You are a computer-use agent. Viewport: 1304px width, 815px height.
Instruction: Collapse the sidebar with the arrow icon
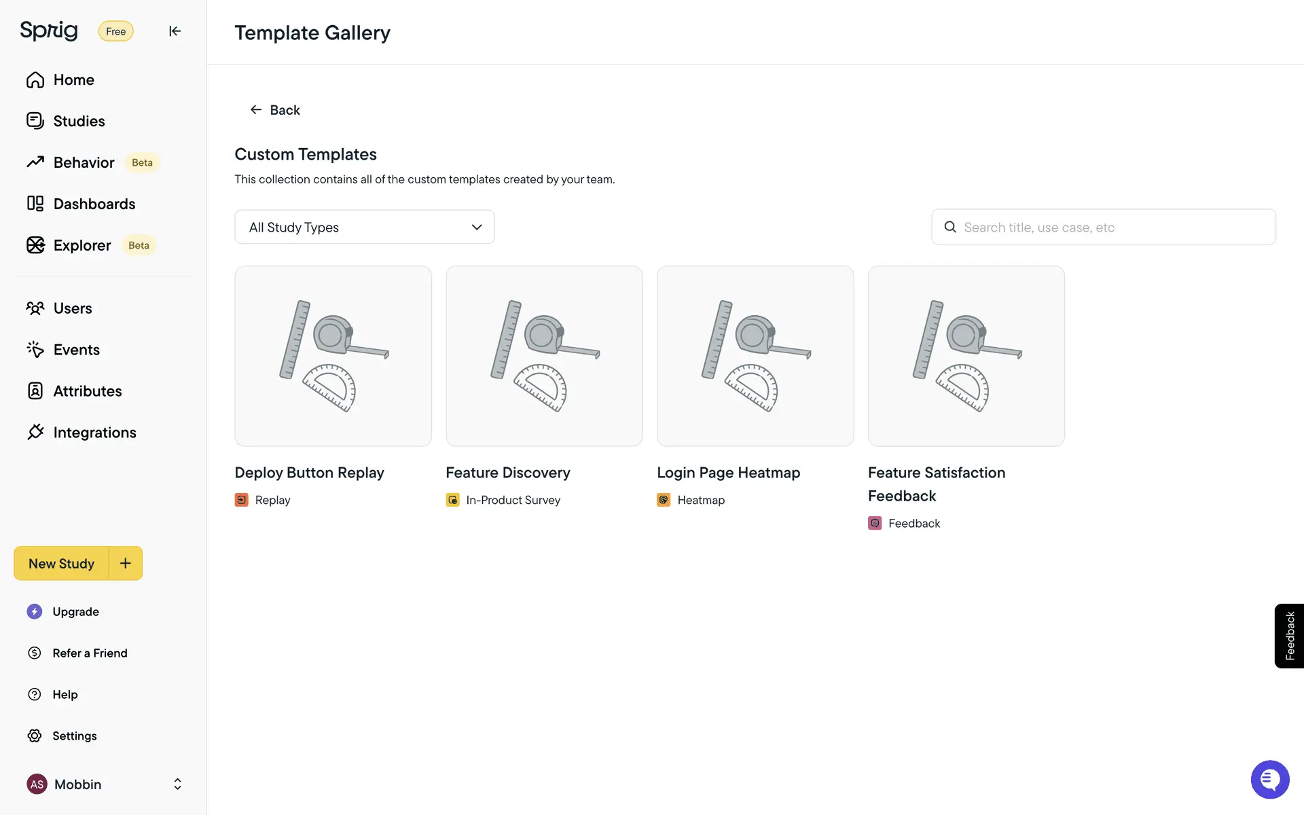175,31
